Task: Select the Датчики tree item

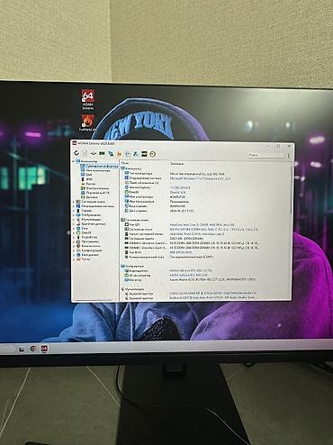Action: click(x=89, y=197)
